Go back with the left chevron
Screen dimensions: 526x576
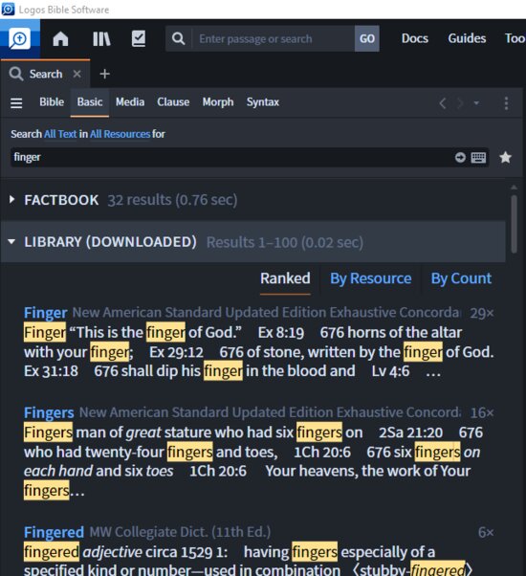click(x=443, y=103)
